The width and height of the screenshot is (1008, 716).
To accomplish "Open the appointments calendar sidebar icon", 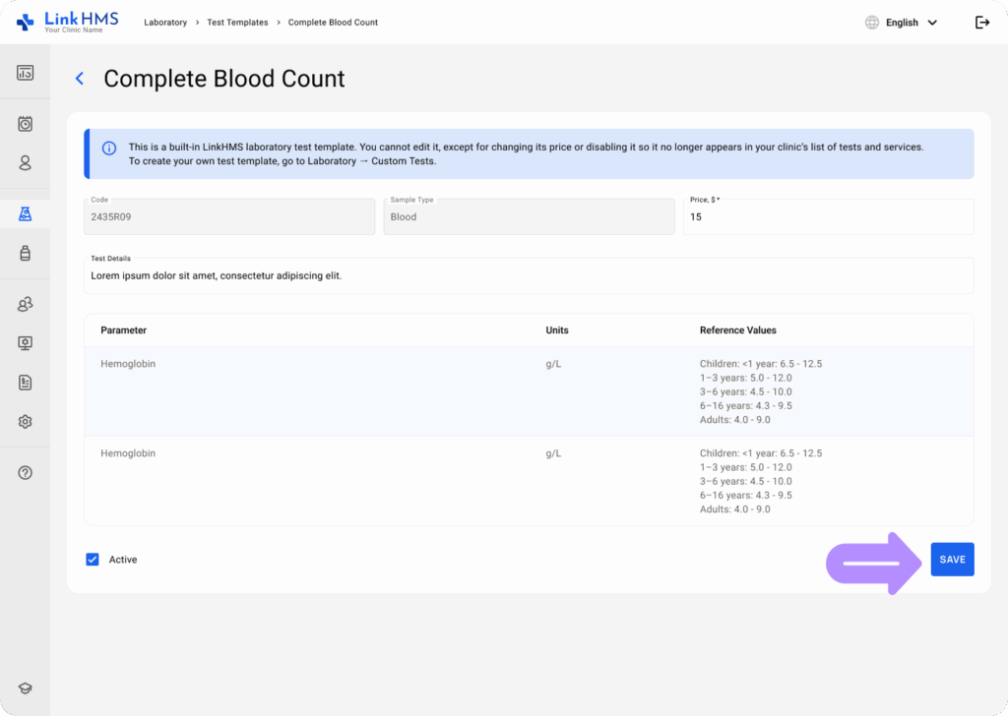I will (25, 124).
